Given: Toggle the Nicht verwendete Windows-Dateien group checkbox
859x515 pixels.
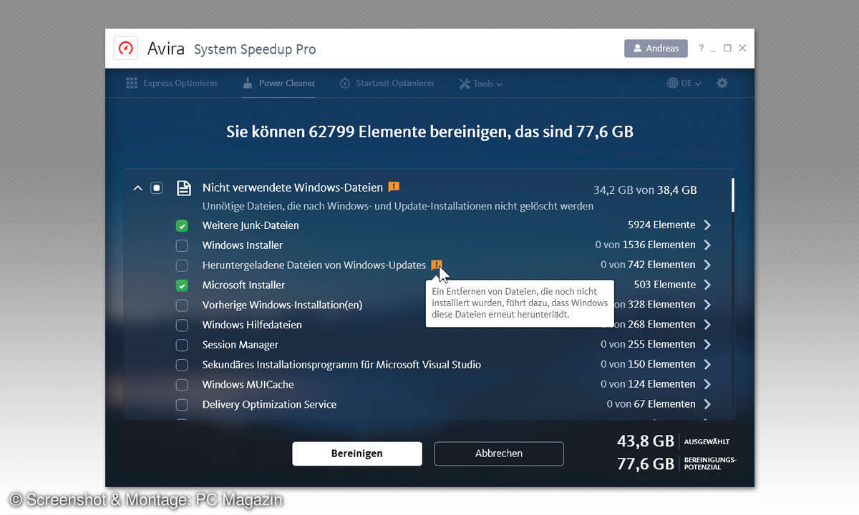Looking at the screenshot, I should tap(157, 188).
